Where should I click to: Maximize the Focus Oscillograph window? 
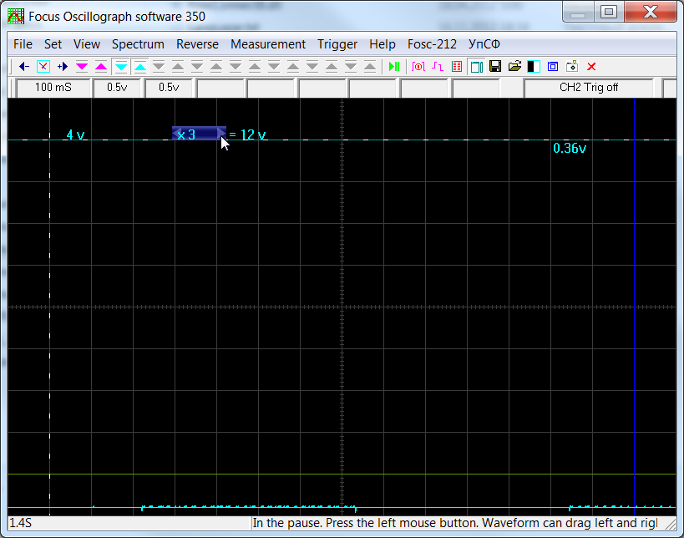pyautogui.click(x=609, y=13)
